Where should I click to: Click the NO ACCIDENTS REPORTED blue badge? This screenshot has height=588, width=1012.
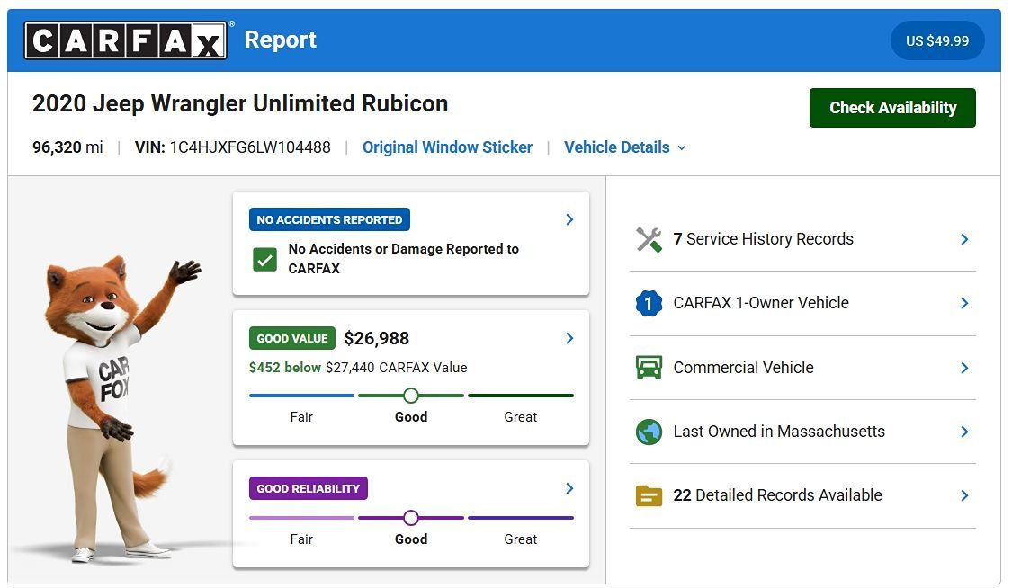click(x=329, y=220)
